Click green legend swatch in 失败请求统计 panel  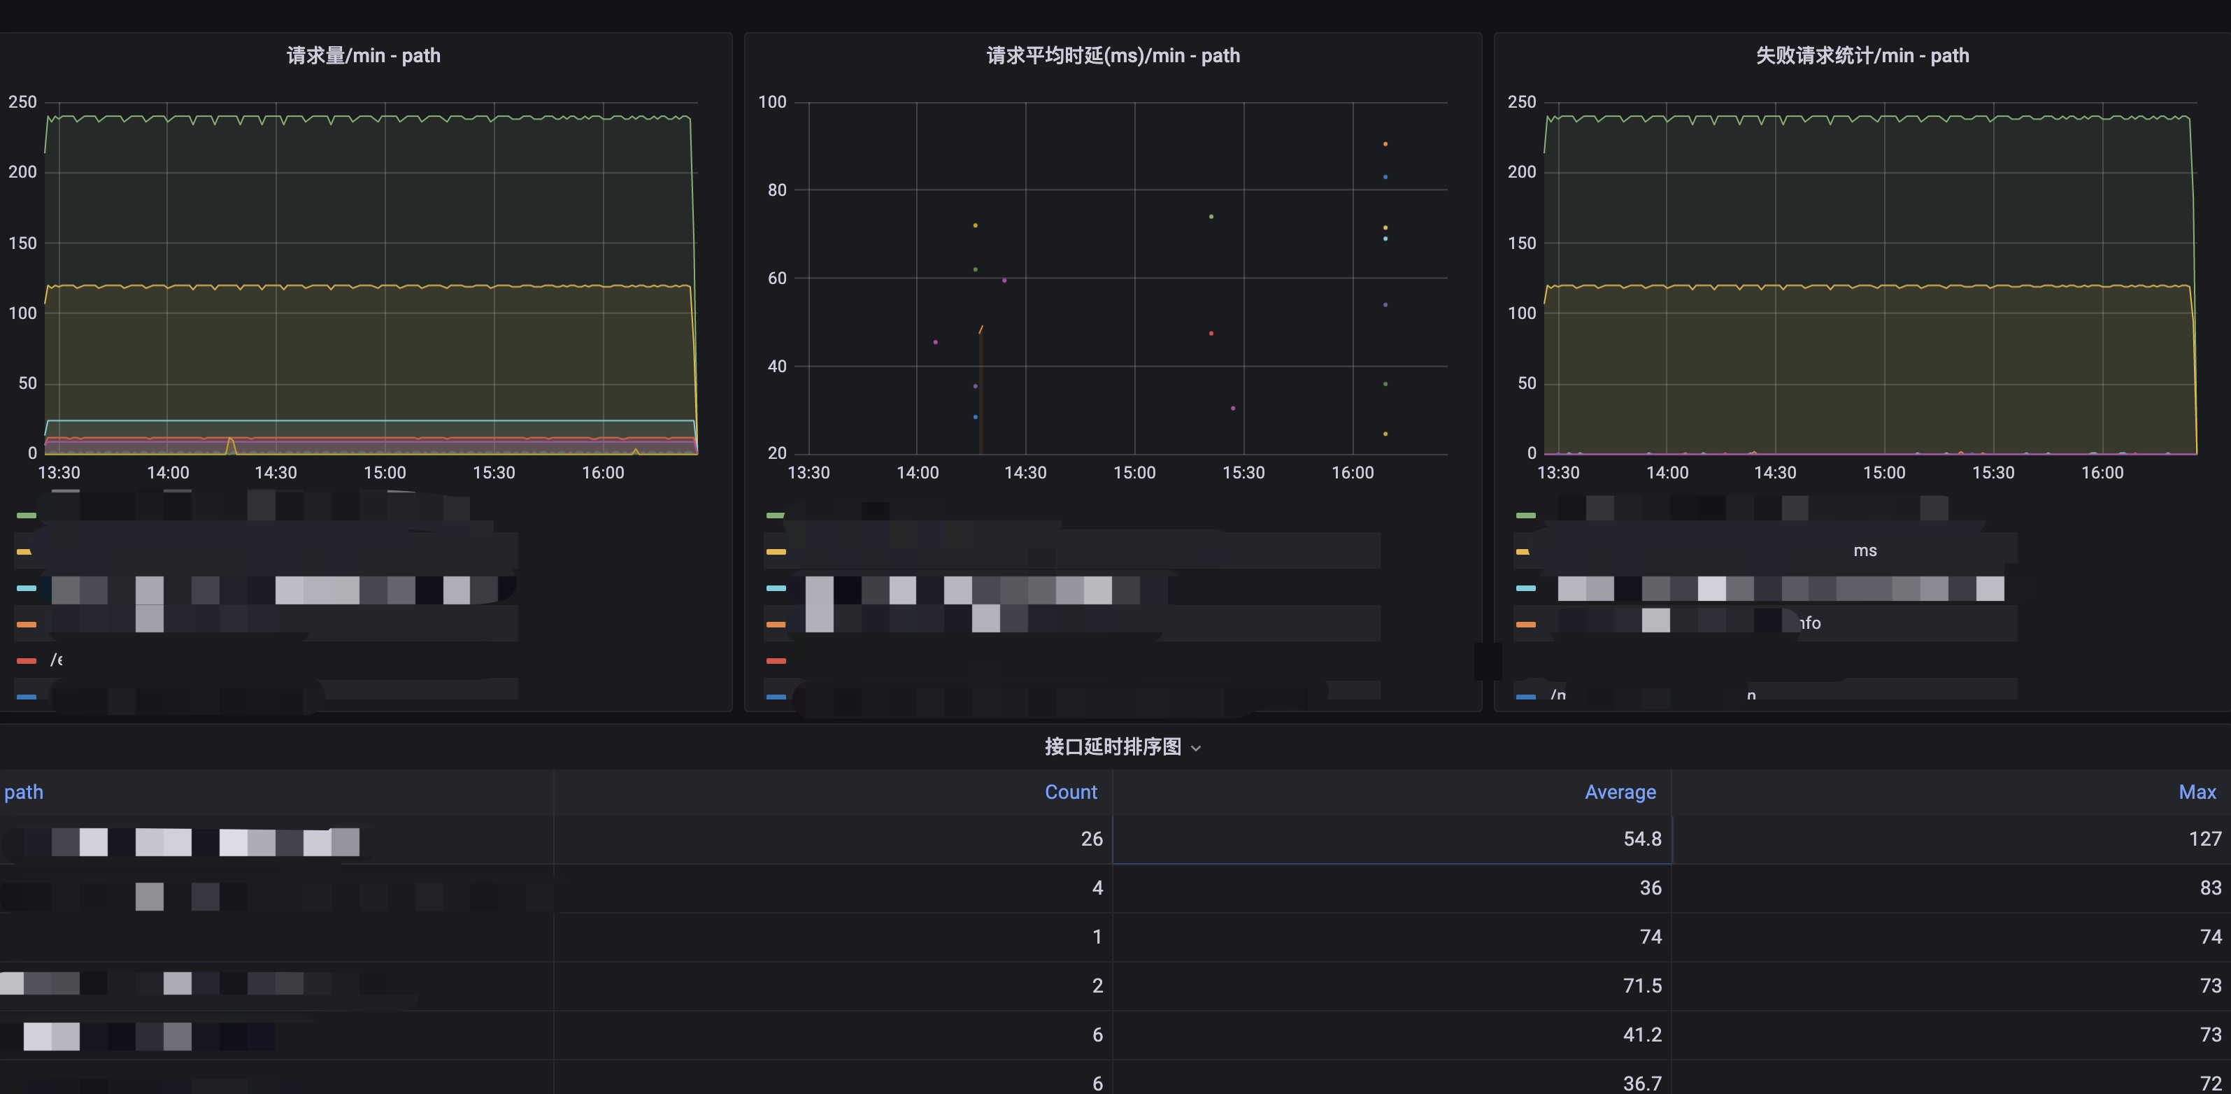[x=1526, y=516]
